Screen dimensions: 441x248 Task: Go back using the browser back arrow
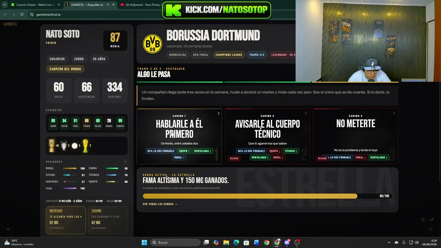pyautogui.click(x=5, y=14)
